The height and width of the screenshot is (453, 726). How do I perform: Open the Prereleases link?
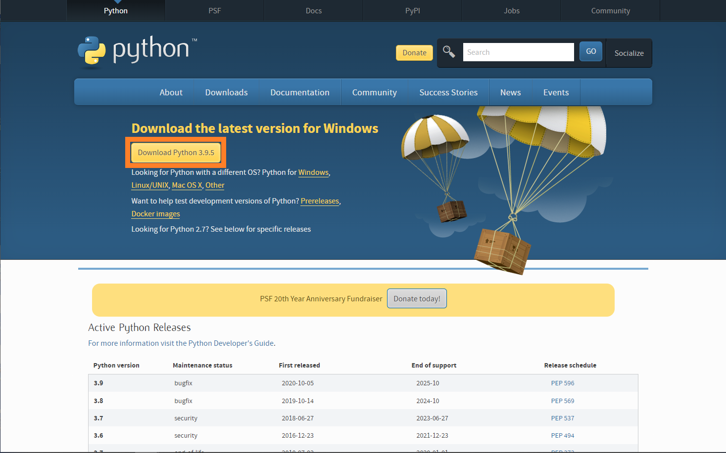coord(320,201)
